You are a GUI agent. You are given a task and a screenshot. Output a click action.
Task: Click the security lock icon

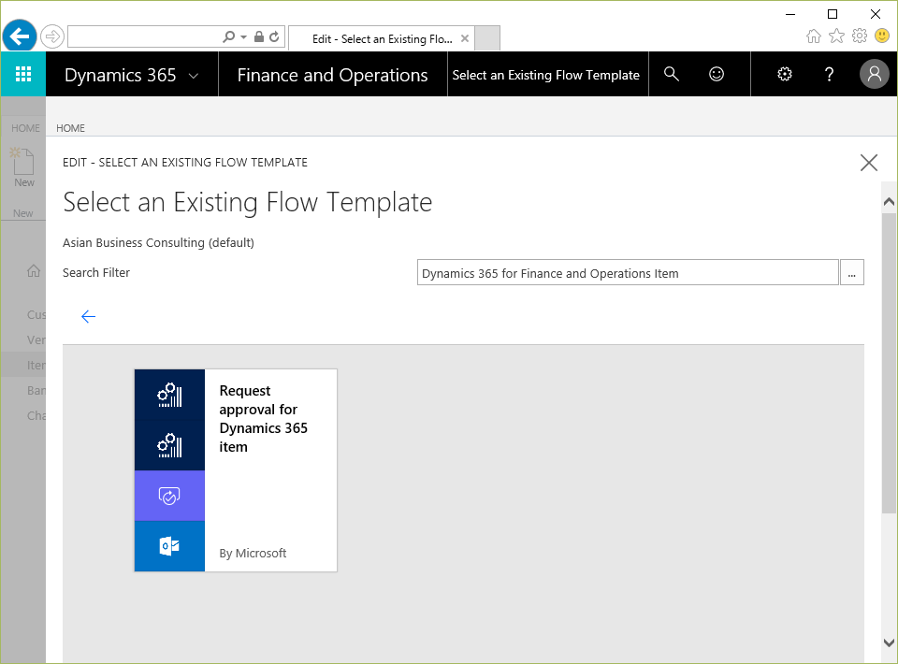pos(259,36)
